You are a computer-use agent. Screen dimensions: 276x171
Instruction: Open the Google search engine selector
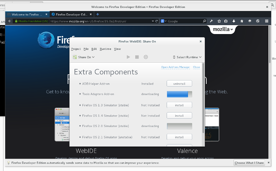click(x=164, y=21)
